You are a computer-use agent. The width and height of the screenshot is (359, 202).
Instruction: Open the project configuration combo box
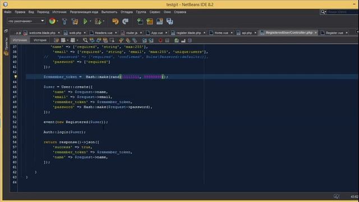(x=26, y=21)
